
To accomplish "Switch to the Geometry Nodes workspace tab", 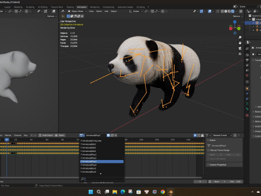I will [125, 7].
